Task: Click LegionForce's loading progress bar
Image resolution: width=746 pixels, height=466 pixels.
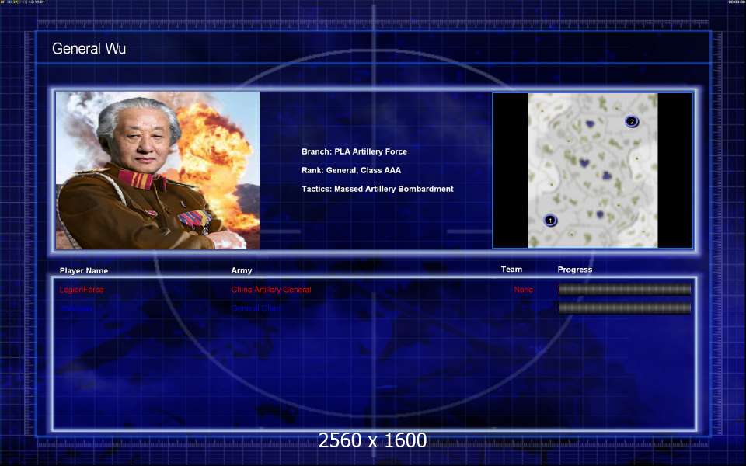Action: click(625, 289)
